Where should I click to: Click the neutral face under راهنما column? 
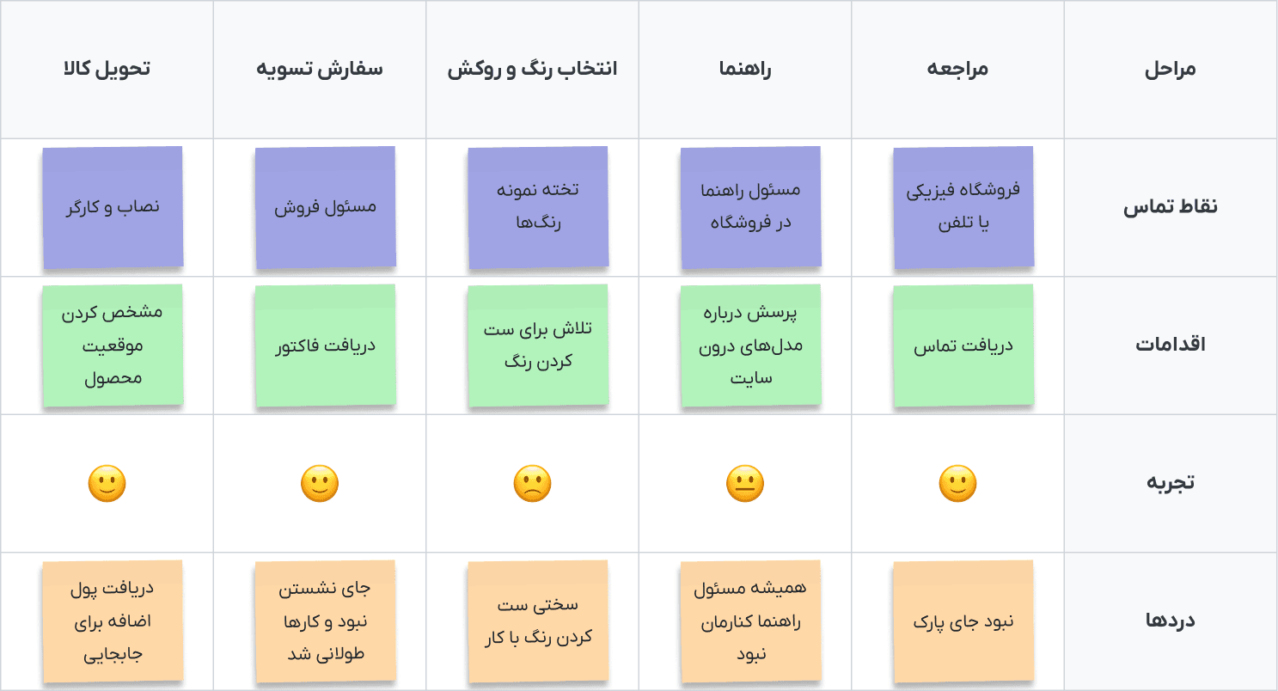pyautogui.click(x=745, y=484)
